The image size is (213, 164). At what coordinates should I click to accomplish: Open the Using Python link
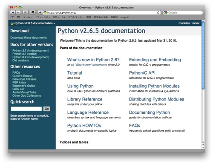tap(81, 86)
